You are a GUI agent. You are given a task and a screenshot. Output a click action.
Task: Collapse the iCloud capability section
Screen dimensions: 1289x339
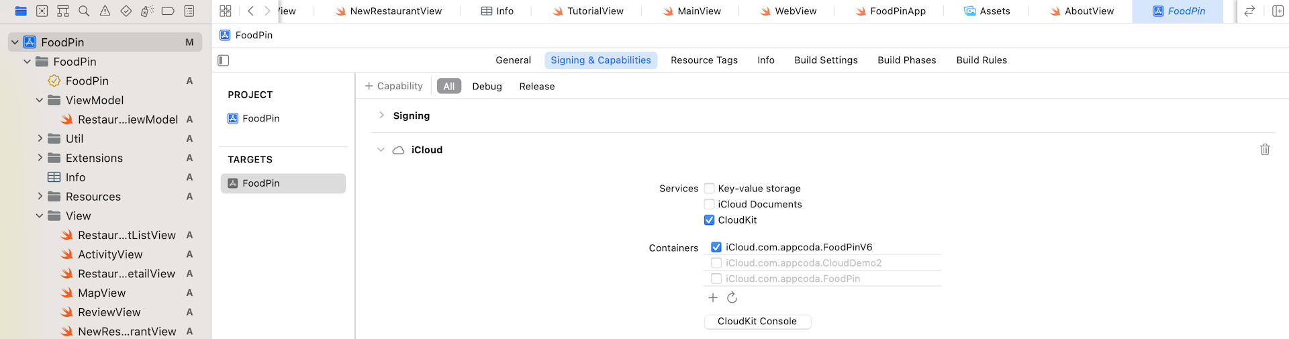(381, 150)
